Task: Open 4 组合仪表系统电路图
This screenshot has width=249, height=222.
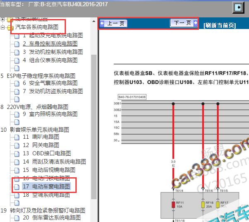Action: click(50, 60)
